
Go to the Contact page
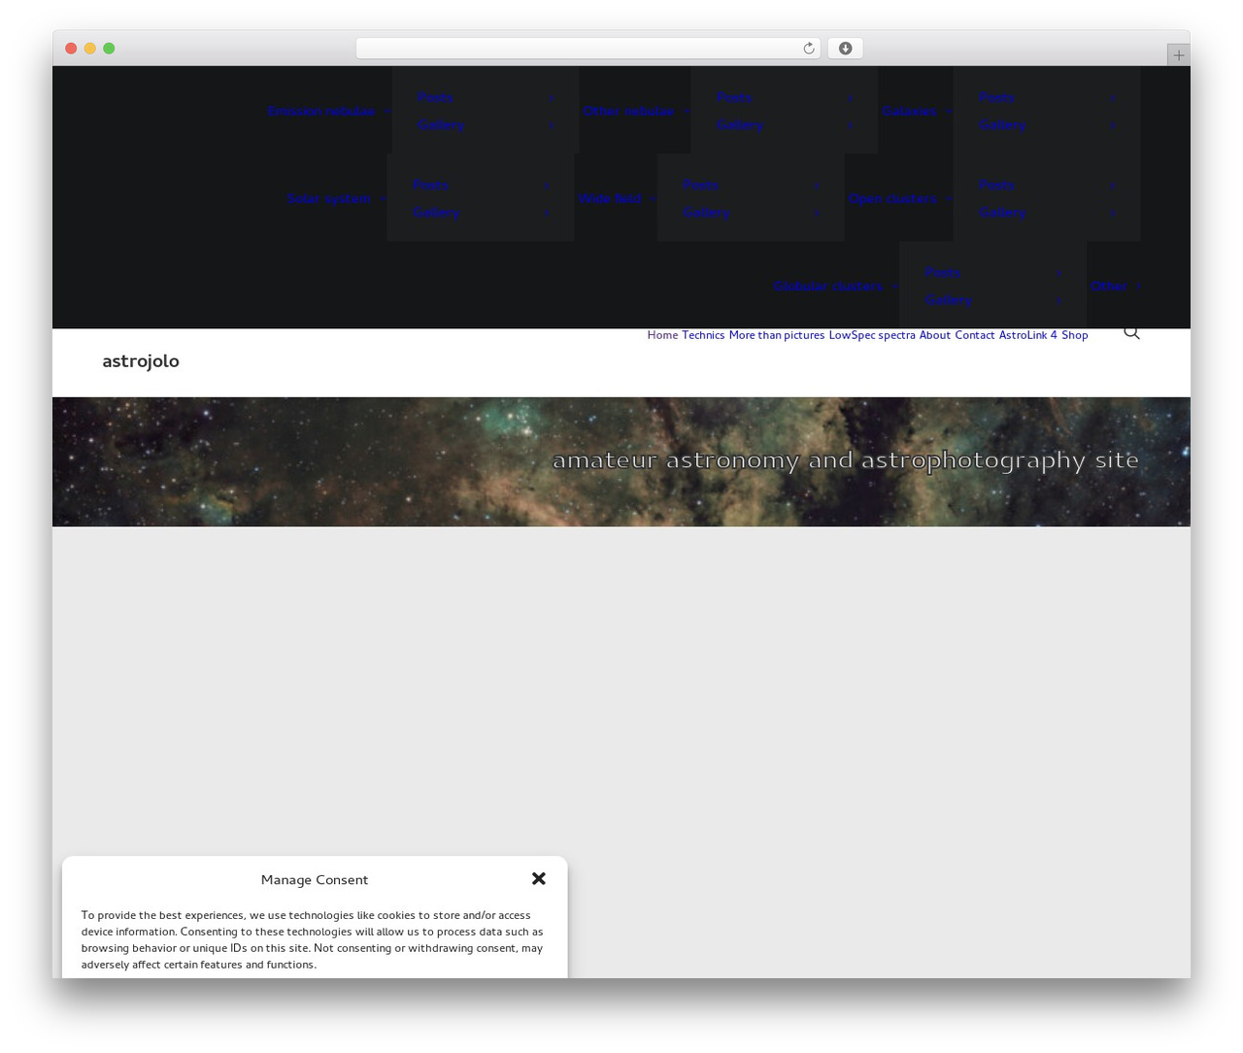click(x=975, y=335)
